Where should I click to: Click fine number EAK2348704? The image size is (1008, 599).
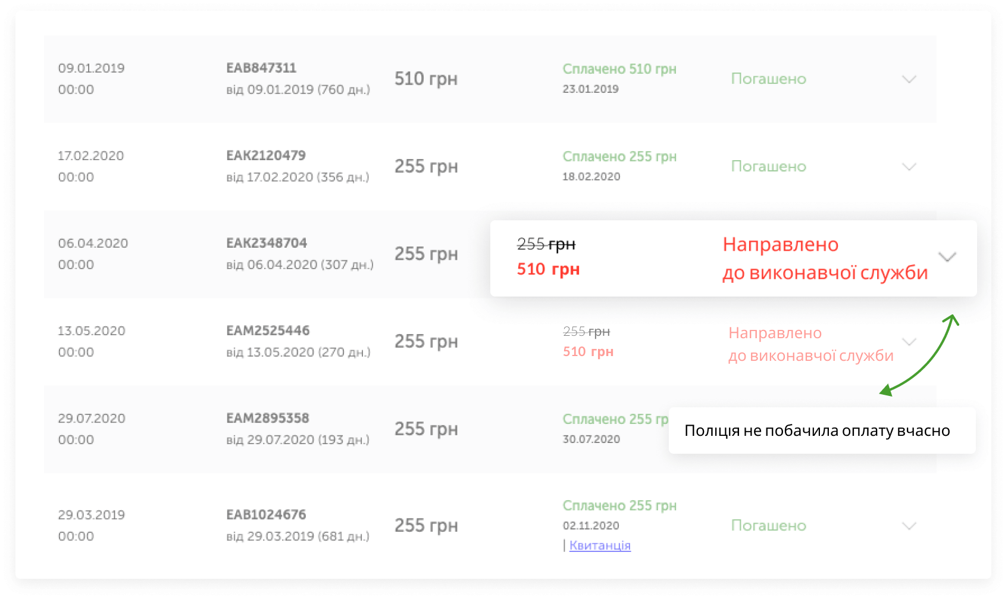(x=267, y=243)
